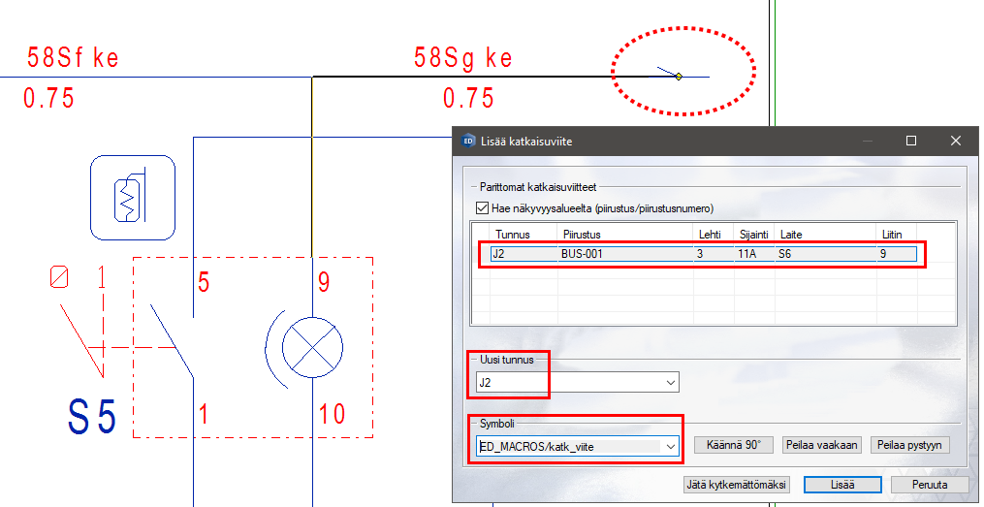This screenshot has width=984, height=507.
Task: Click the 58Sg ke wire label
Action: [x=463, y=58]
